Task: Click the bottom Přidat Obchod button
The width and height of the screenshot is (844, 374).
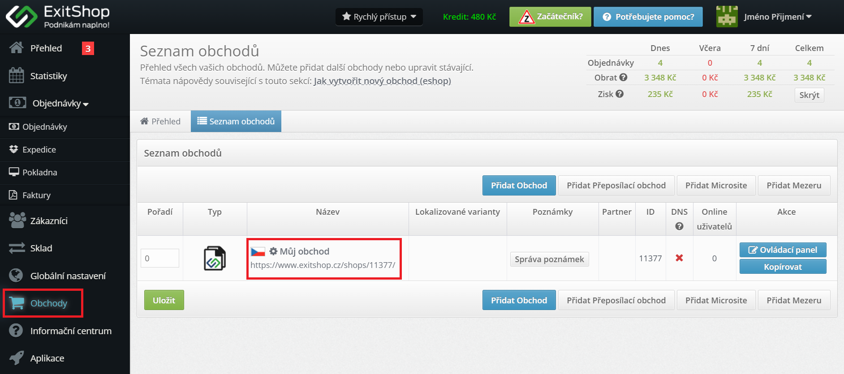Action: 519,300
